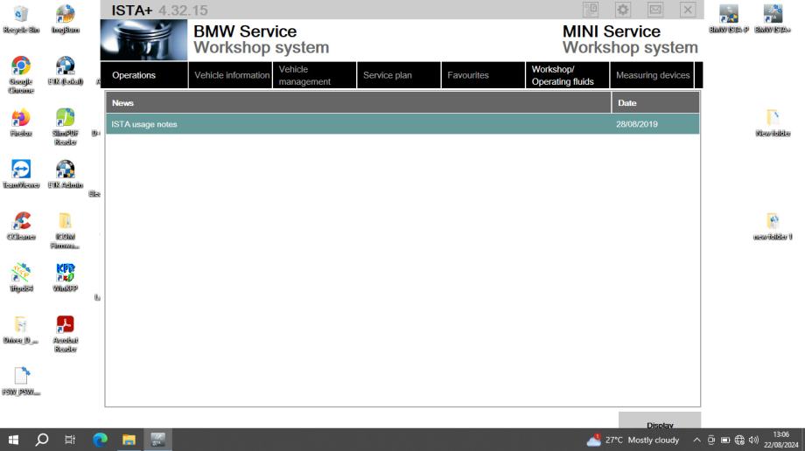The width and height of the screenshot is (805, 451).
Task: Open ETK (Lokal) desktop shortcut
Action: click(66, 71)
